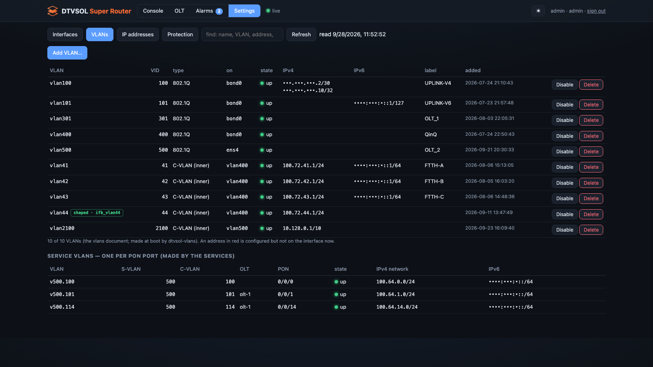Click the 100.64.14.0/24 network cell
This screenshot has height=367, width=653.
click(397, 307)
